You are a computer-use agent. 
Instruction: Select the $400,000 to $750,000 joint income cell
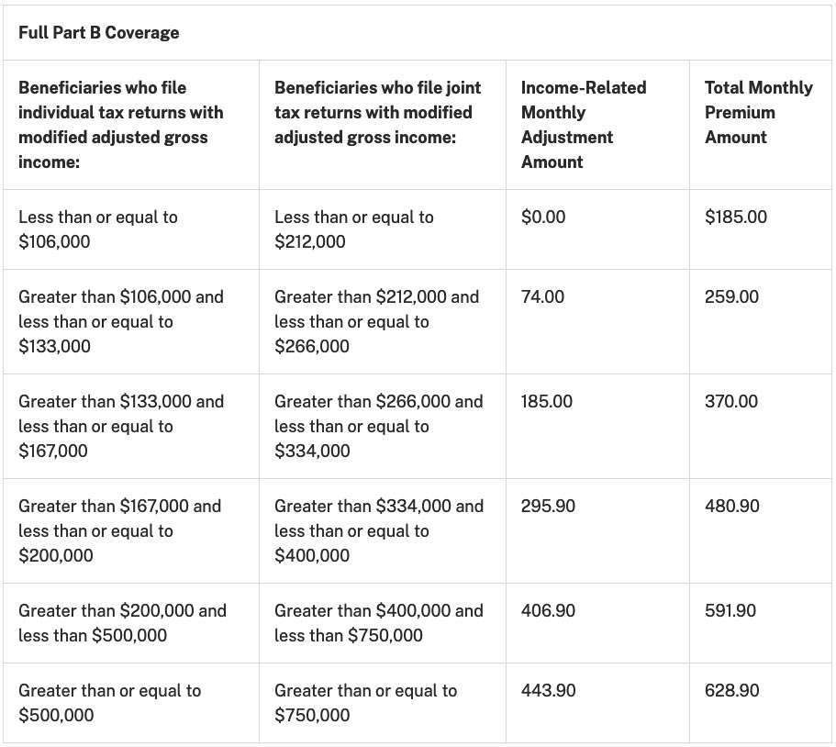(378, 623)
